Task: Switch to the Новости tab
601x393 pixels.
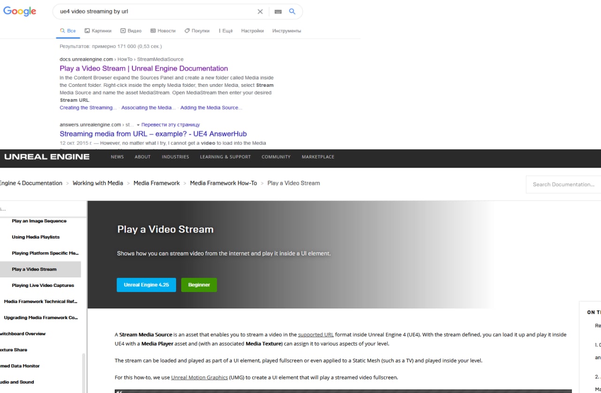Action: [163, 31]
